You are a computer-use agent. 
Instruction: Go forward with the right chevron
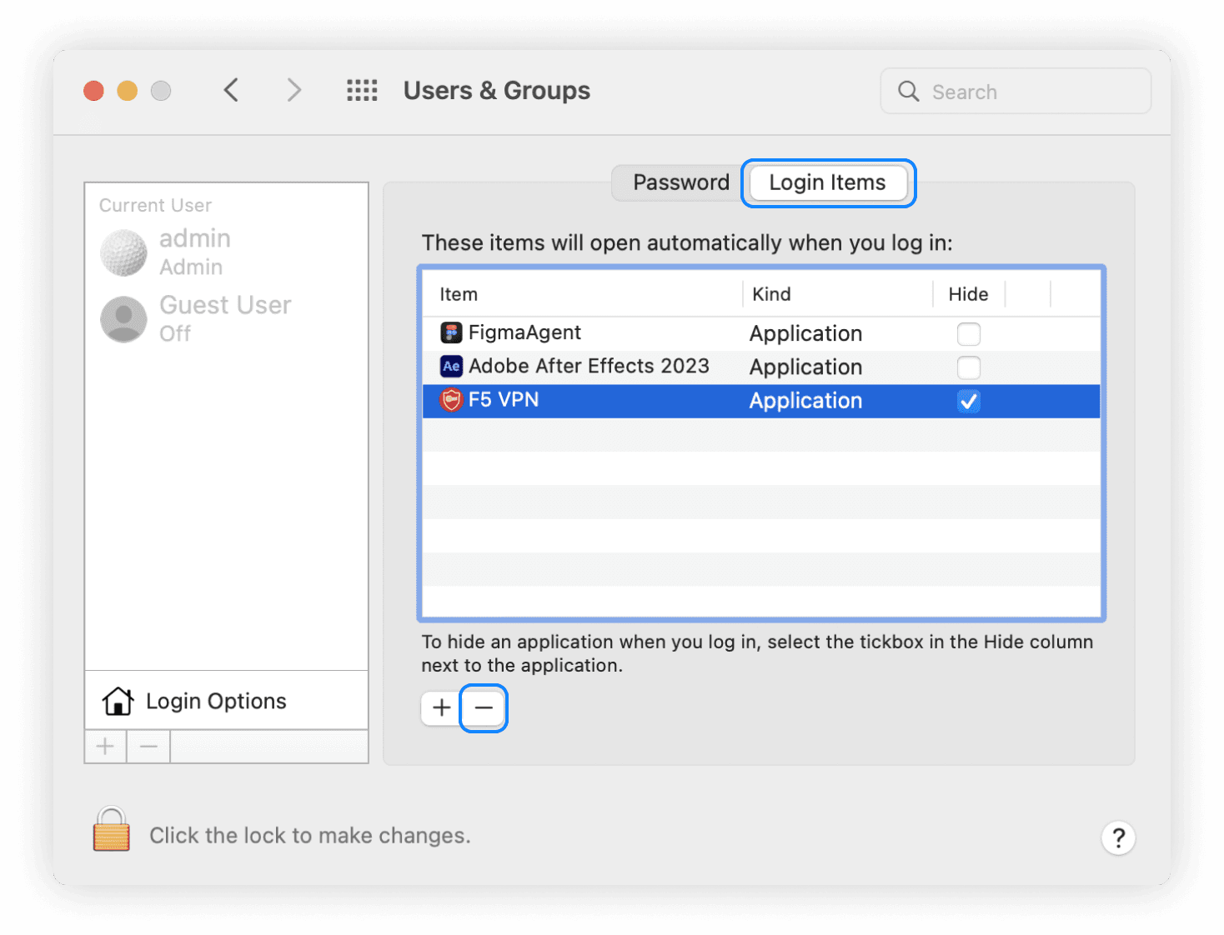pos(293,90)
